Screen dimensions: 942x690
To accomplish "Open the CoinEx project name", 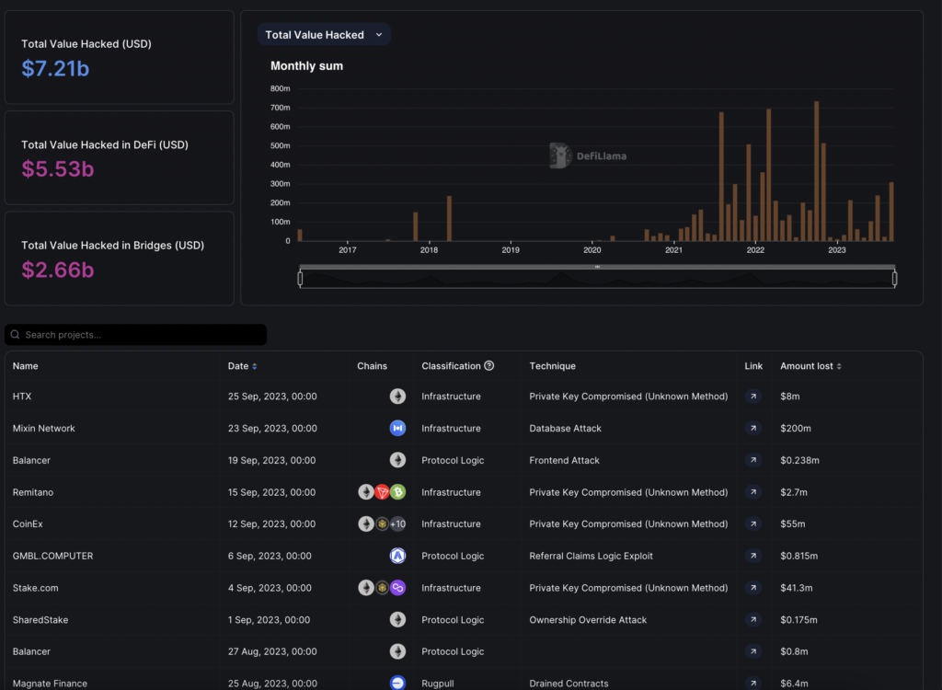I will coord(28,523).
